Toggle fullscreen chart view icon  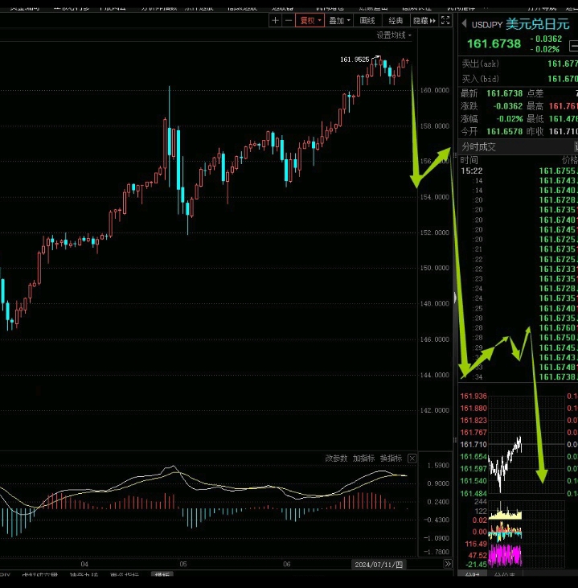[445, 20]
